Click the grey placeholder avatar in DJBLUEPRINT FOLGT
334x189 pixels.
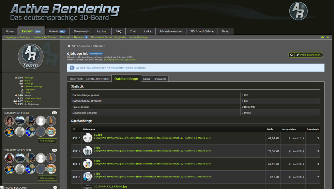[x=41, y=121]
